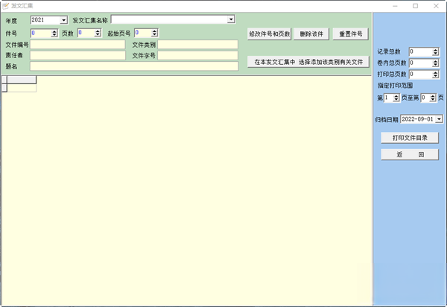Click the 题名 text field
The width and height of the screenshot is (447, 307).
(x=134, y=66)
